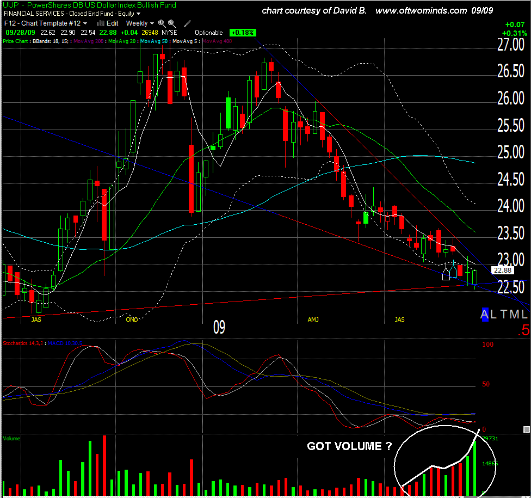Click the 24.00 price axis label

[511, 206]
